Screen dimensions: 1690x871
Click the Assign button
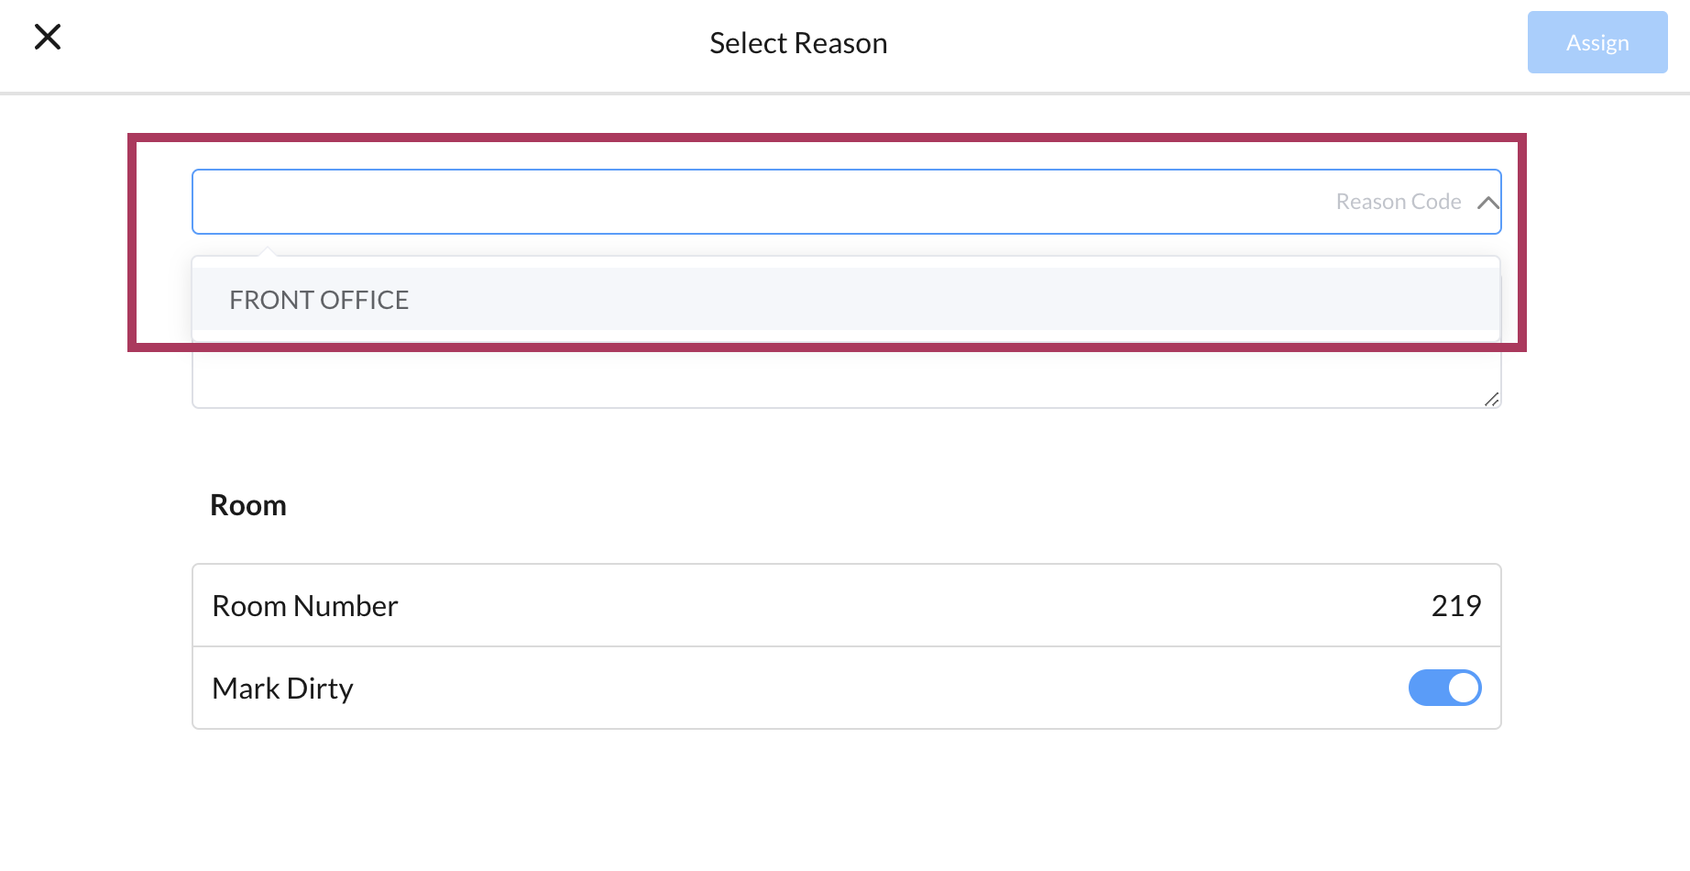(1597, 42)
